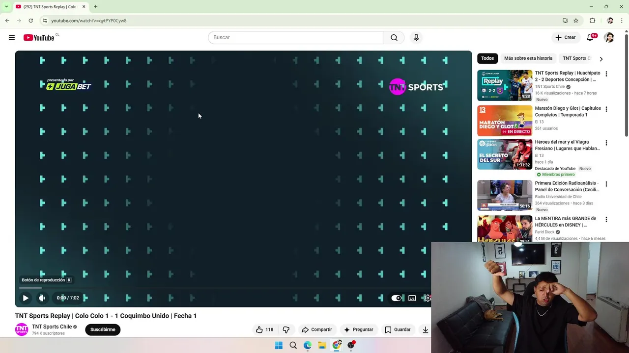Image resolution: width=629 pixels, height=353 pixels.
Task: Select the TNT Sports chip
Action: tap(576, 58)
